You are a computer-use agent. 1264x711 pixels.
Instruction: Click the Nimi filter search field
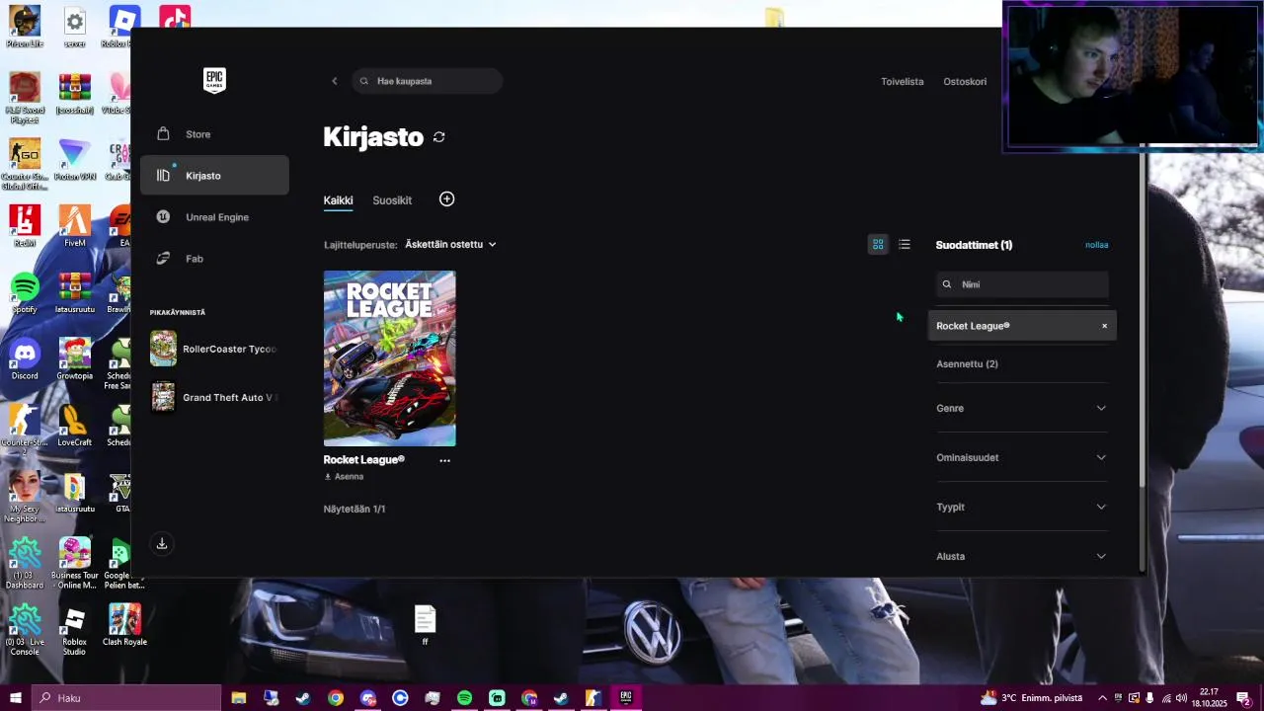1022,284
